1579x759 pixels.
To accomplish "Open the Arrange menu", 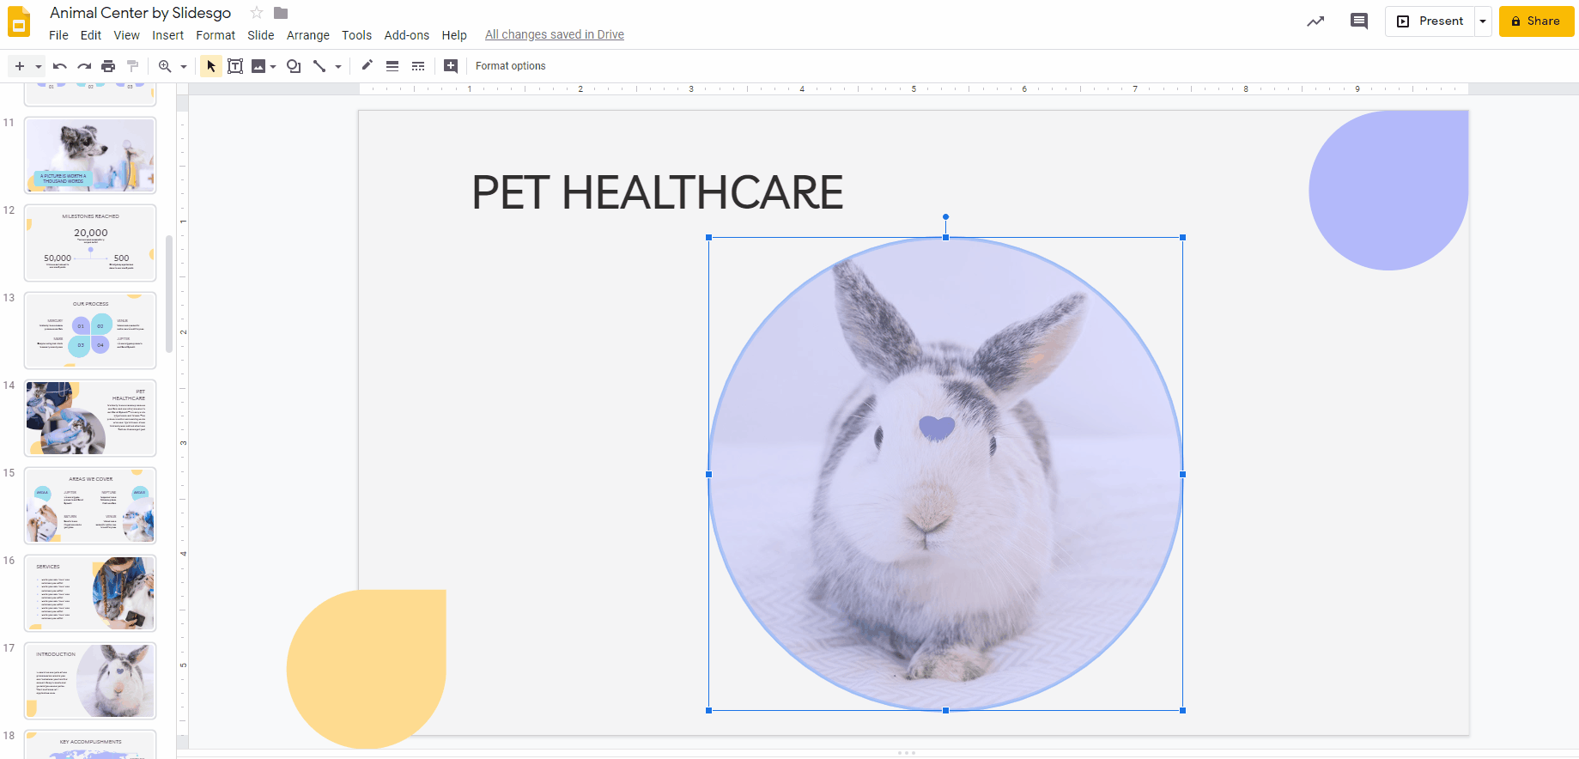I will pos(308,35).
